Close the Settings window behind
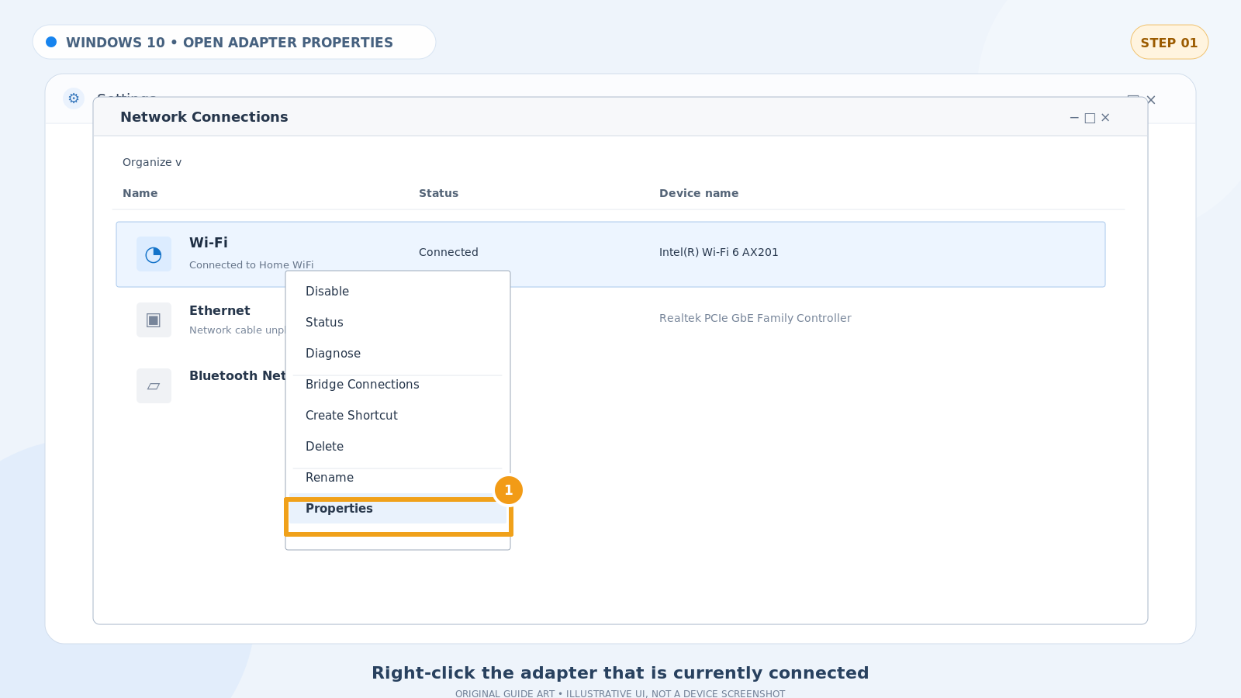This screenshot has width=1241, height=698. click(1151, 100)
